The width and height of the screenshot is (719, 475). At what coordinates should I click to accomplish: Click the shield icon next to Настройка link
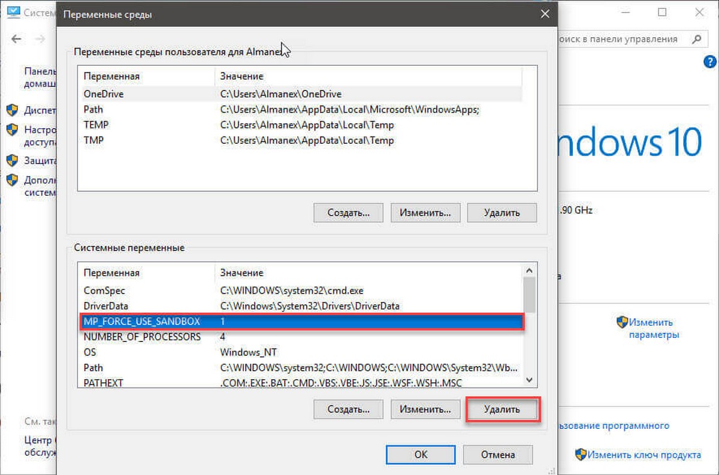point(13,129)
